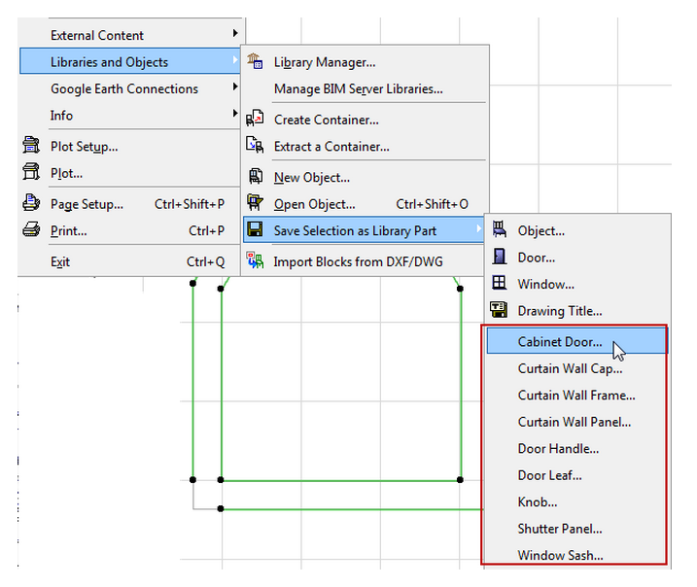Screen dimensions: 697x587
Task: Choose Manage BIM Server Libraries
Action: click(358, 89)
